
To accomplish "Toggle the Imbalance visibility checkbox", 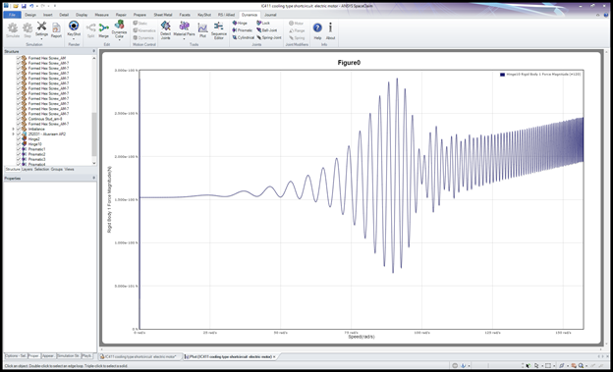I will pos(19,129).
